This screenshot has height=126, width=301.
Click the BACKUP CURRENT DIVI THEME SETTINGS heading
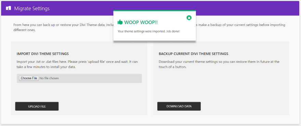pos(194,54)
